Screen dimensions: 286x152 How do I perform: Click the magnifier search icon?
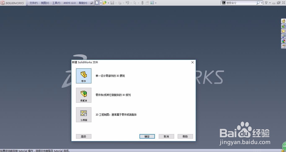[258, 3]
